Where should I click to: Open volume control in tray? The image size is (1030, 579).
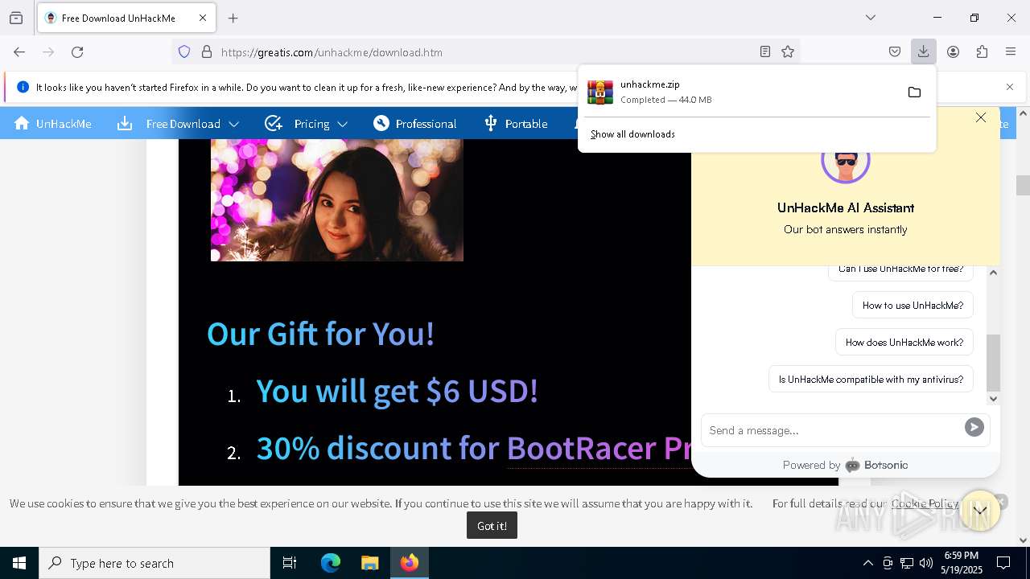tap(926, 563)
